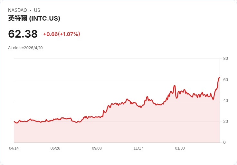Click the NASDAQ exchange label

17,10
